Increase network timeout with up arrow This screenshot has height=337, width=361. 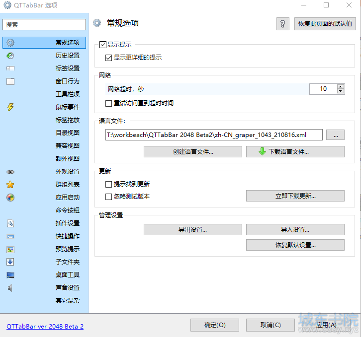(x=341, y=87)
